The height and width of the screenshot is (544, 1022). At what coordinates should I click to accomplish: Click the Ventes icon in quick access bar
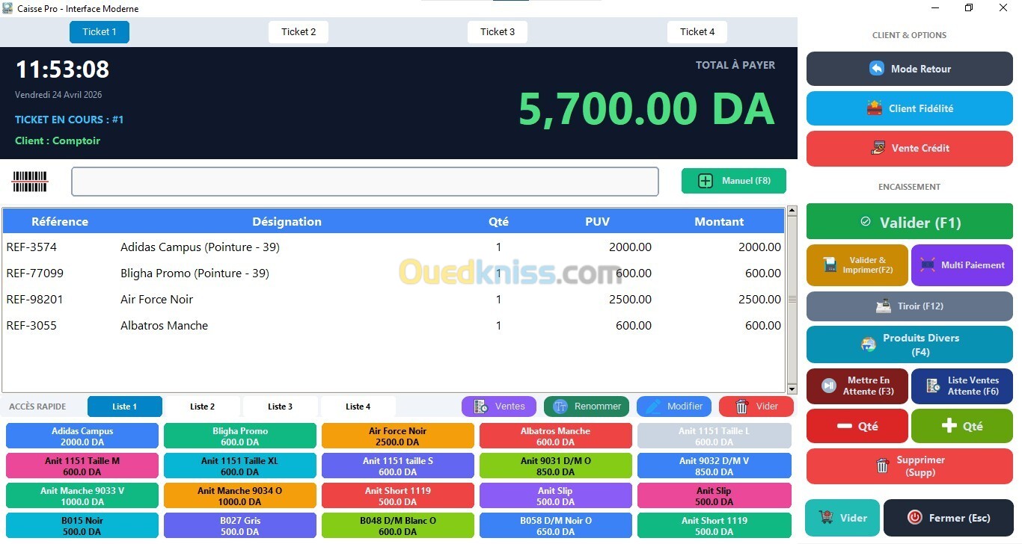click(x=481, y=407)
